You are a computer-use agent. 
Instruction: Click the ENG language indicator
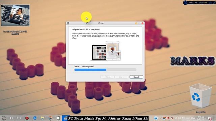193,118
